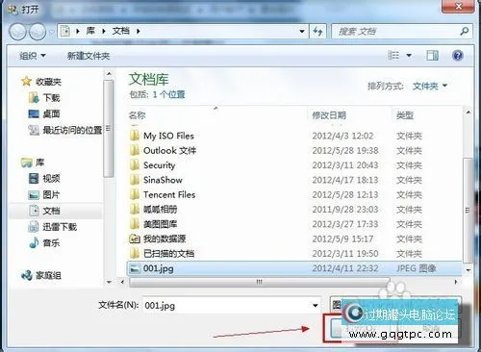The width and height of the screenshot is (481, 352).
Task: Click date 2012/4/3 12:02
Action: pyautogui.click(x=342, y=136)
